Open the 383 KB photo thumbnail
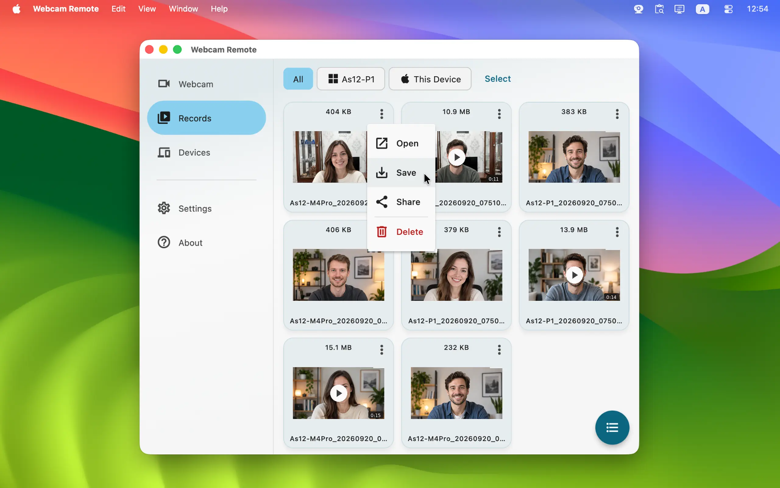 point(574,157)
